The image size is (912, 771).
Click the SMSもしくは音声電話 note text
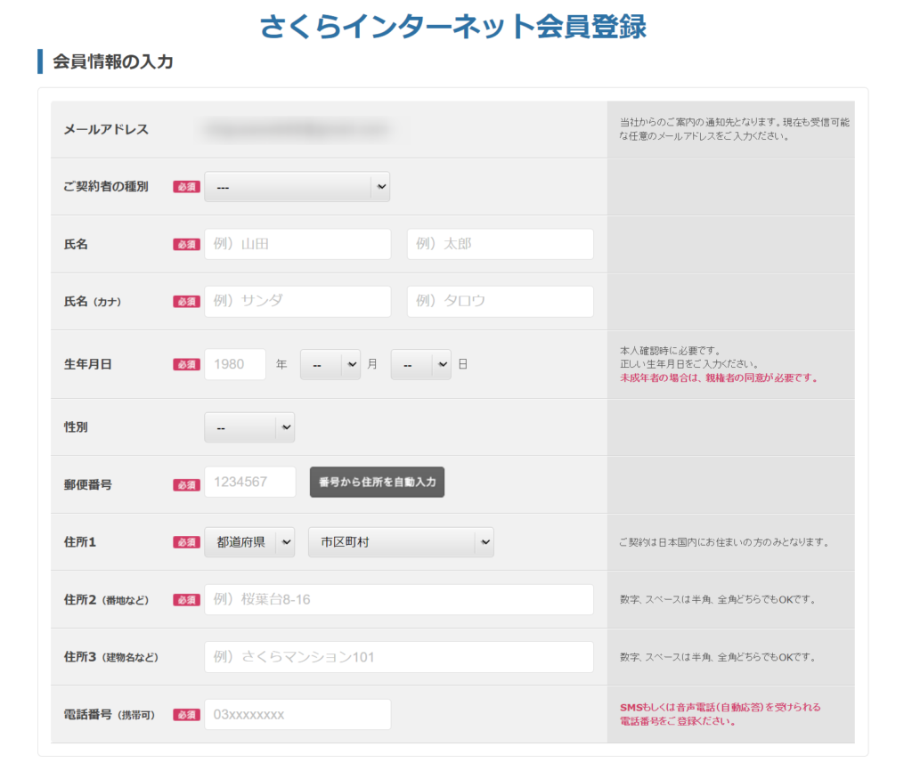(x=720, y=715)
